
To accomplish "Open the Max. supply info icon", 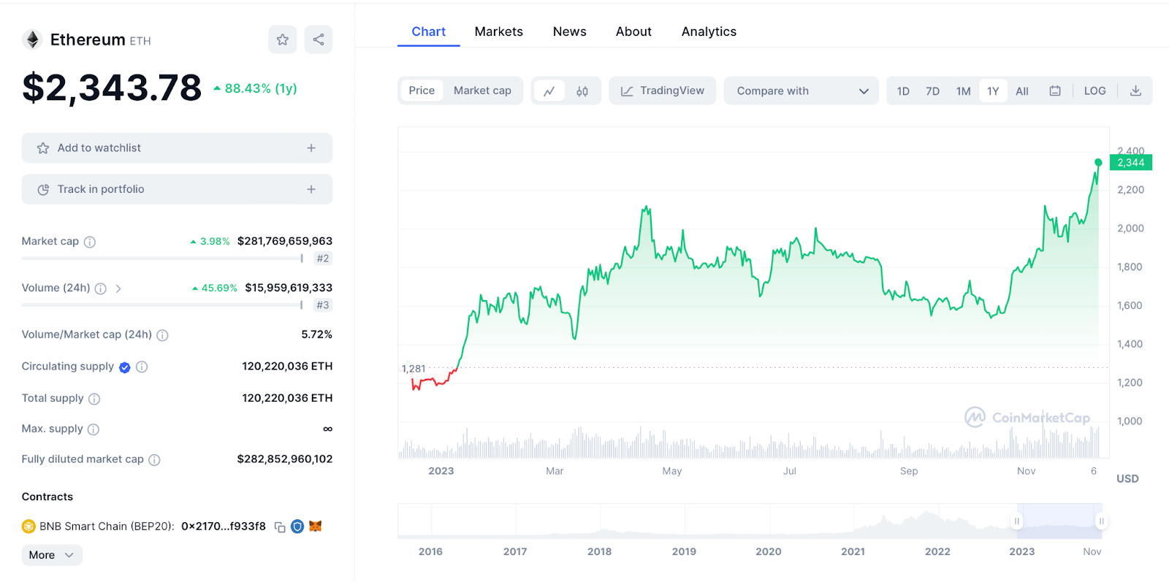I will coord(94,429).
